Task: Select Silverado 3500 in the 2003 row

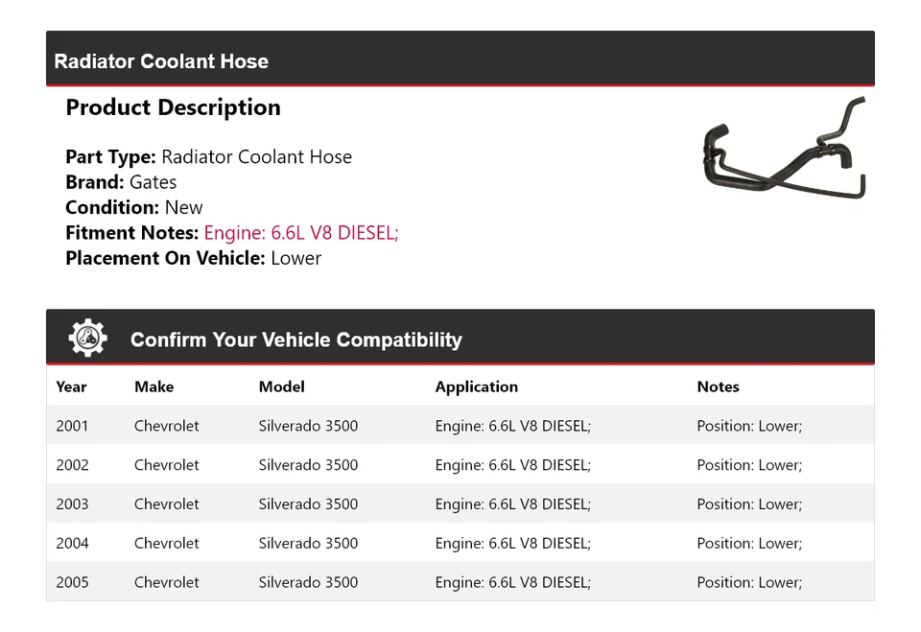Action: 308,504
